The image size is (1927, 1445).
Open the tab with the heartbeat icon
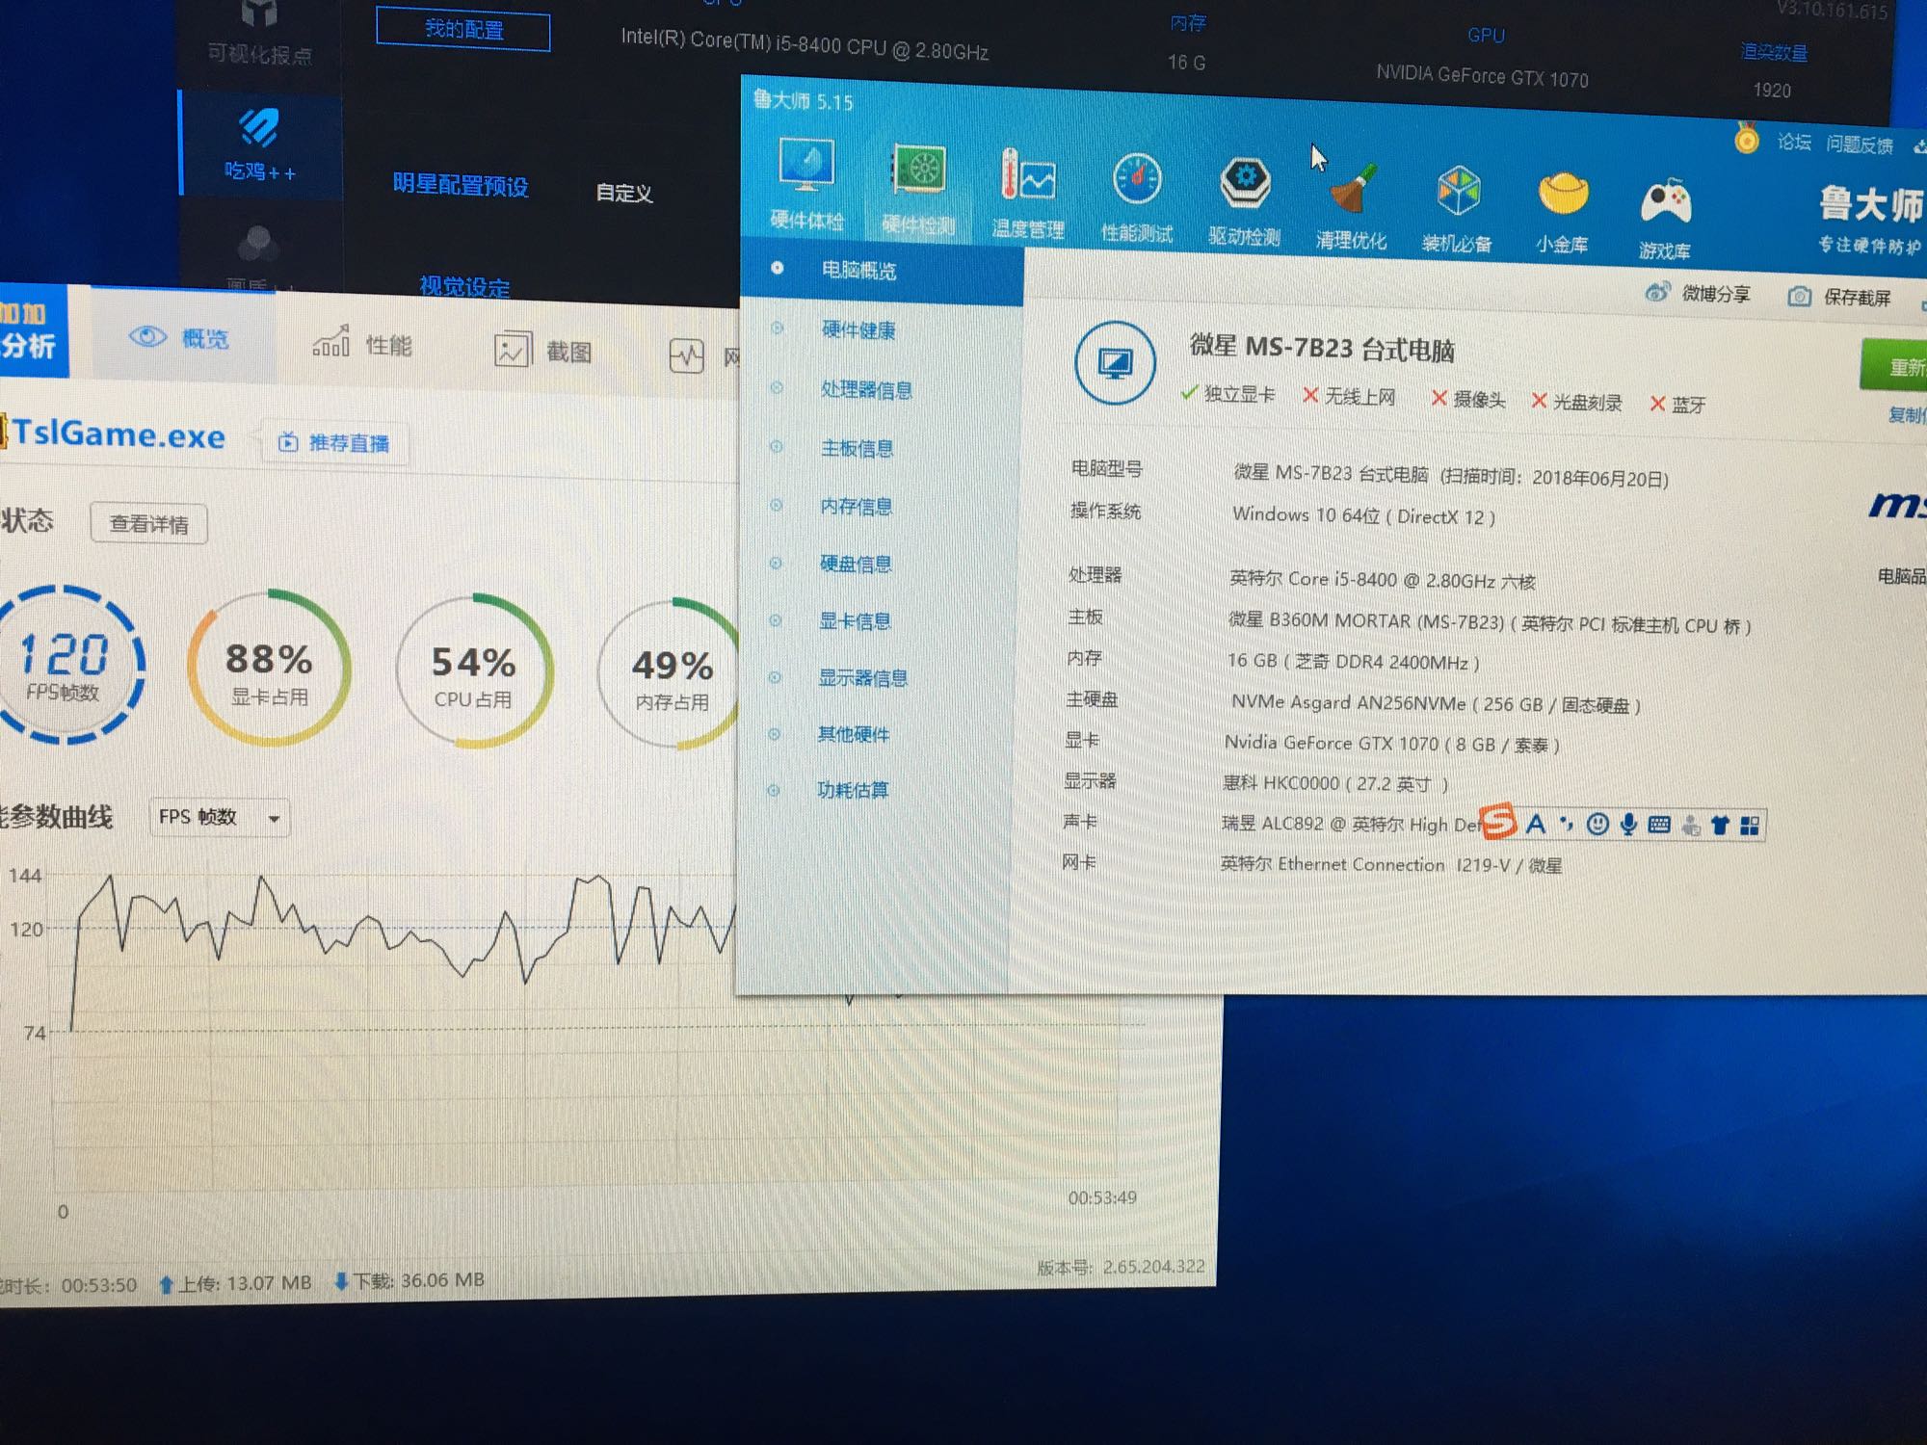pyautogui.click(x=687, y=355)
